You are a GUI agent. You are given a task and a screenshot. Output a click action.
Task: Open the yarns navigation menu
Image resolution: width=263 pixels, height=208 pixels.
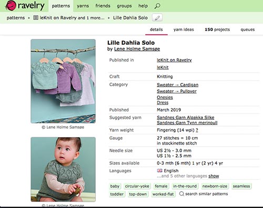point(83,6)
